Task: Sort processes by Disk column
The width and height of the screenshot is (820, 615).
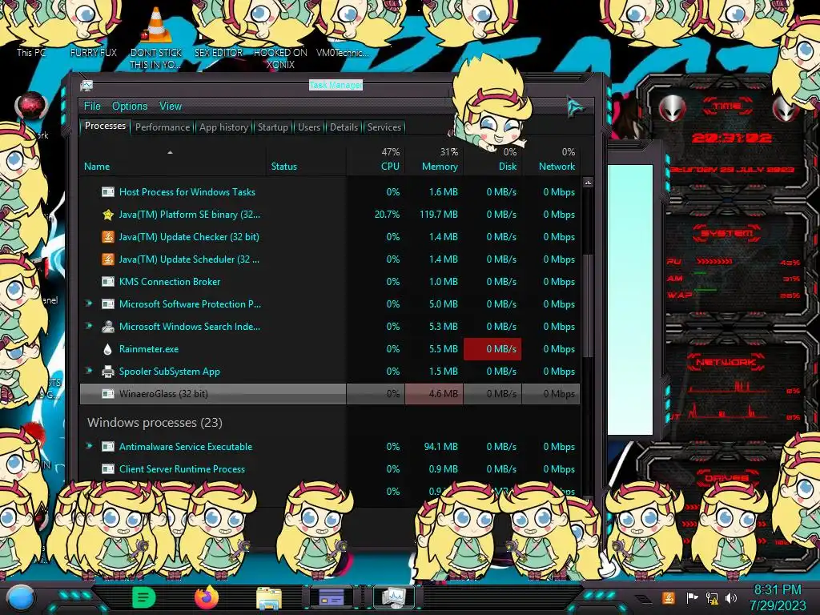Action: tap(507, 167)
